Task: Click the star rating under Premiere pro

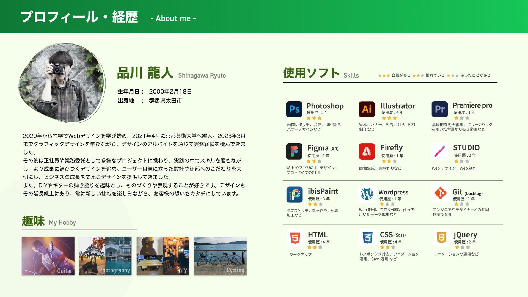Action: pos(461,118)
